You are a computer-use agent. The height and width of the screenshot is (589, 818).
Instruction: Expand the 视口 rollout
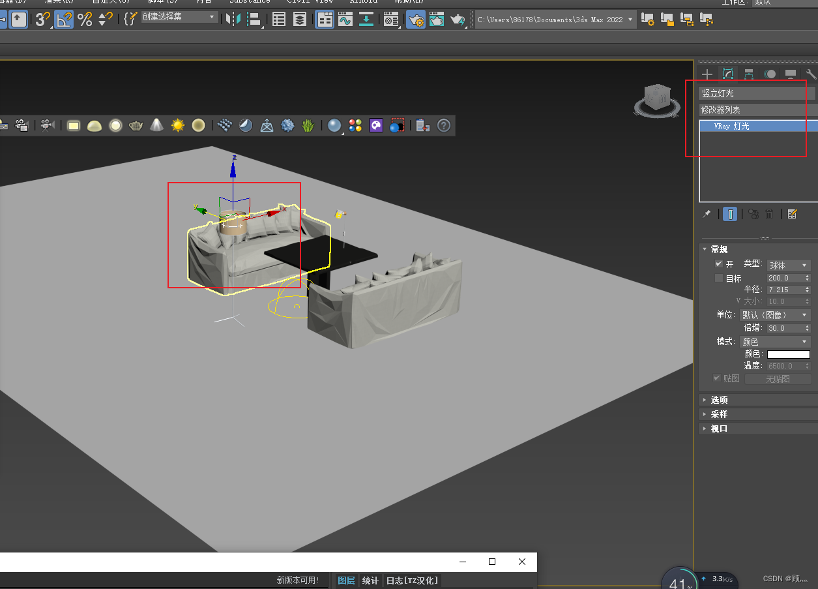pos(757,429)
